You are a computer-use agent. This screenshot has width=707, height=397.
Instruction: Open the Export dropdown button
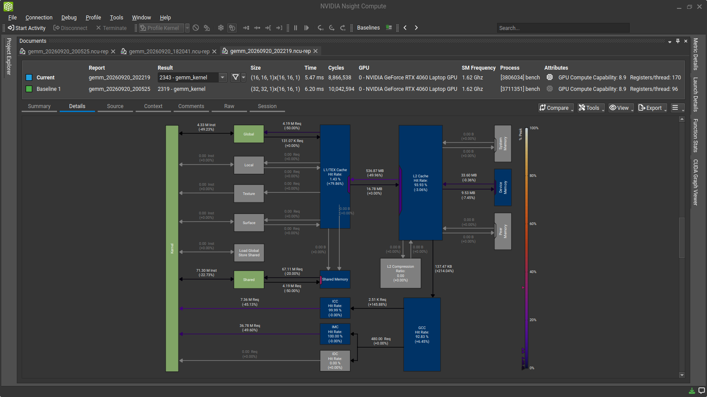tap(652, 108)
